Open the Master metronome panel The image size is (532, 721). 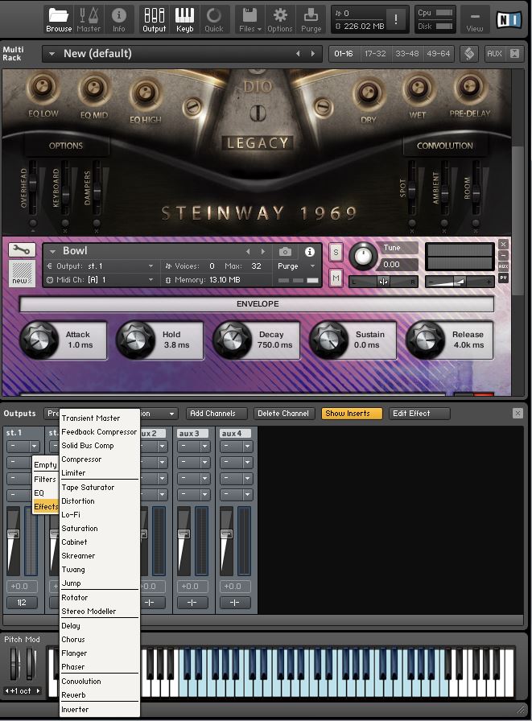[89, 19]
